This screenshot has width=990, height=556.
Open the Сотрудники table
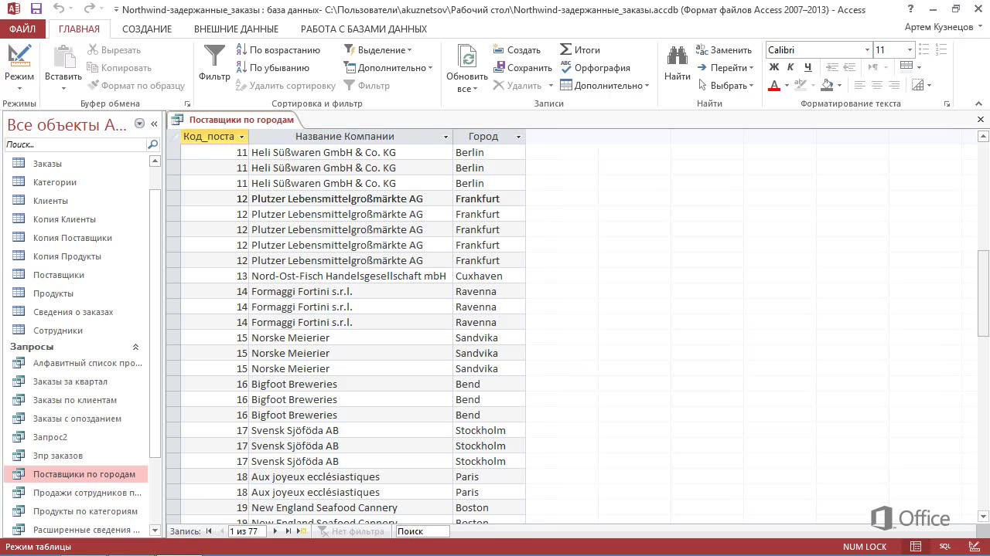[58, 331]
